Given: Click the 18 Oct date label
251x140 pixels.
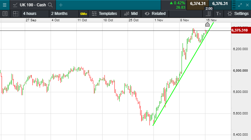Looking at the screenshot, I should [108, 20].
